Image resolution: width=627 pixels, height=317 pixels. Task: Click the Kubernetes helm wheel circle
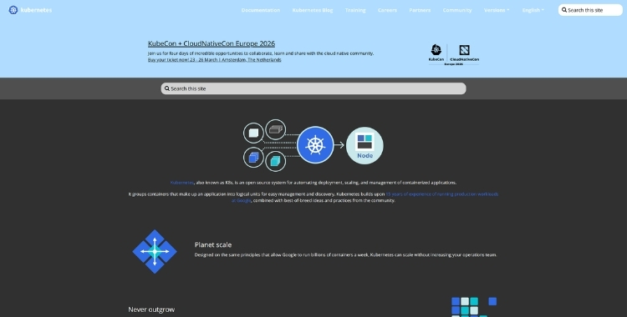pyautogui.click(x=315, y=145)
